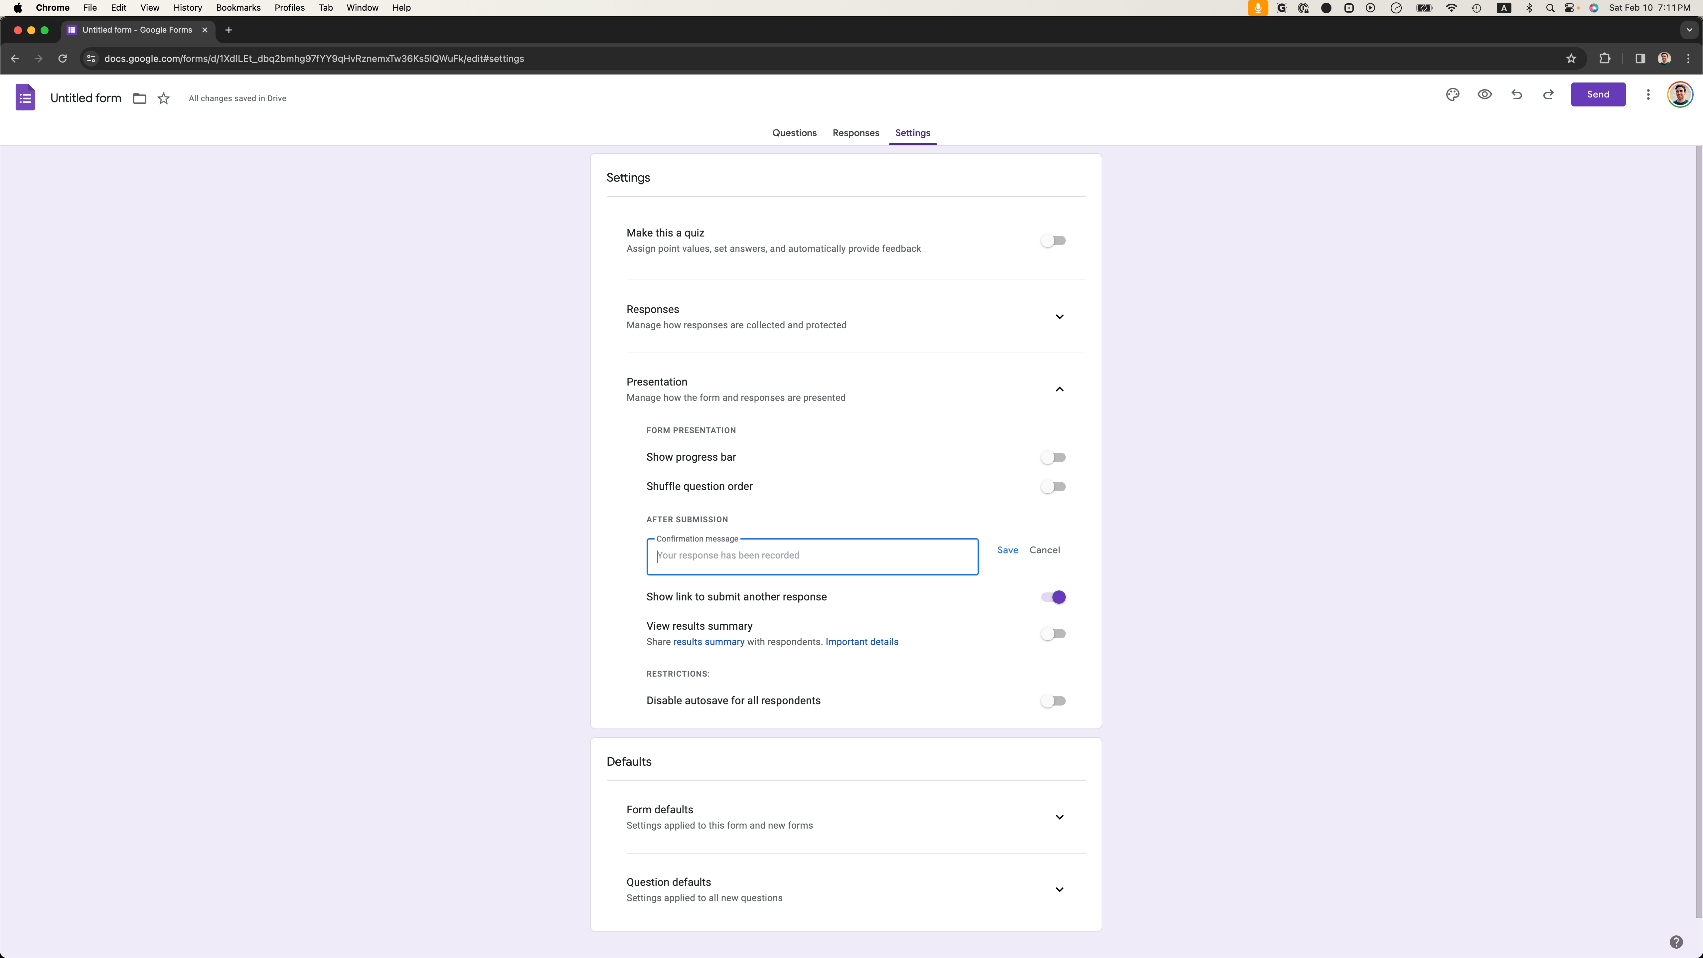Expand Form defaults section
The height and width of the screenshot is (958, 1703).
pyautogui.click(x=1060, y=817)
